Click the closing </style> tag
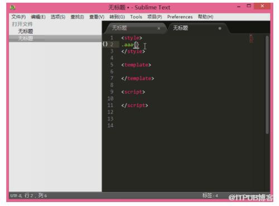 133,51
